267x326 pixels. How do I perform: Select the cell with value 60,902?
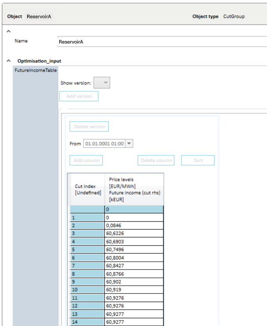tap(134, 282)
